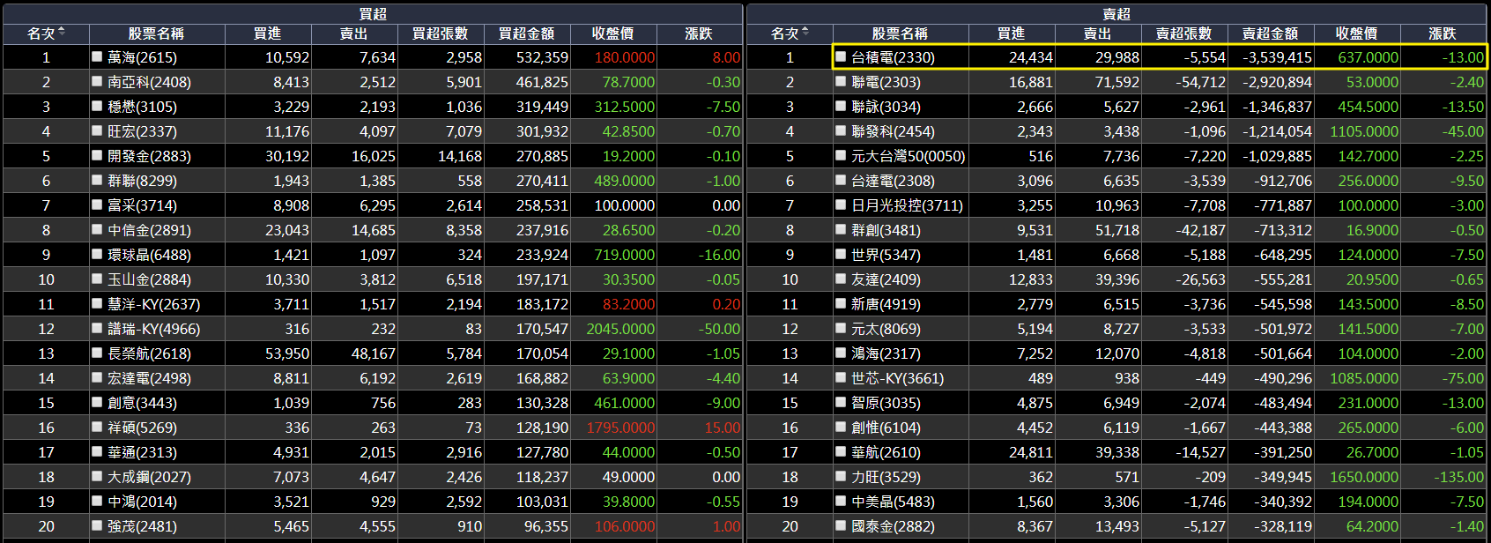This screenshot has height=543, width=1491.
Task: Select 創惟(6104) stock name
Action: coord(886,428)
